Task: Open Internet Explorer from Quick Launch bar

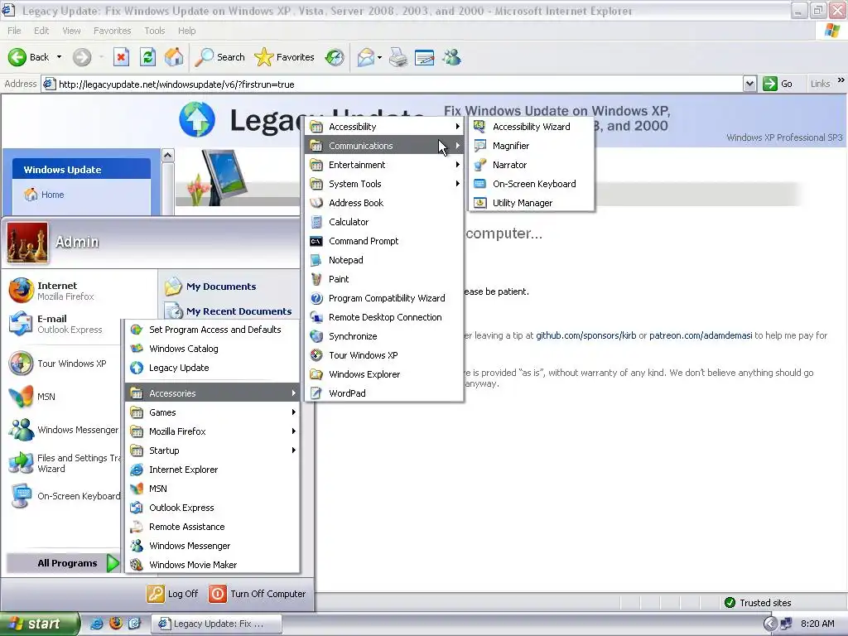Action: 97,624
